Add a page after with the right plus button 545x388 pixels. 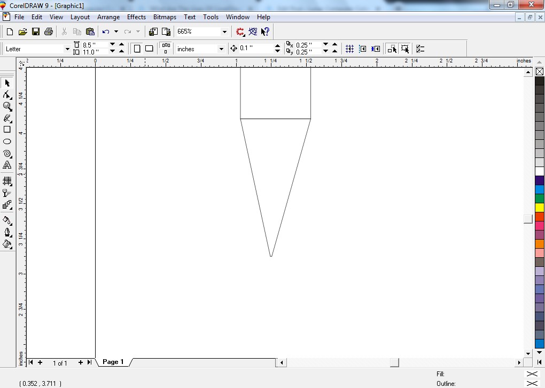[80, 362]
